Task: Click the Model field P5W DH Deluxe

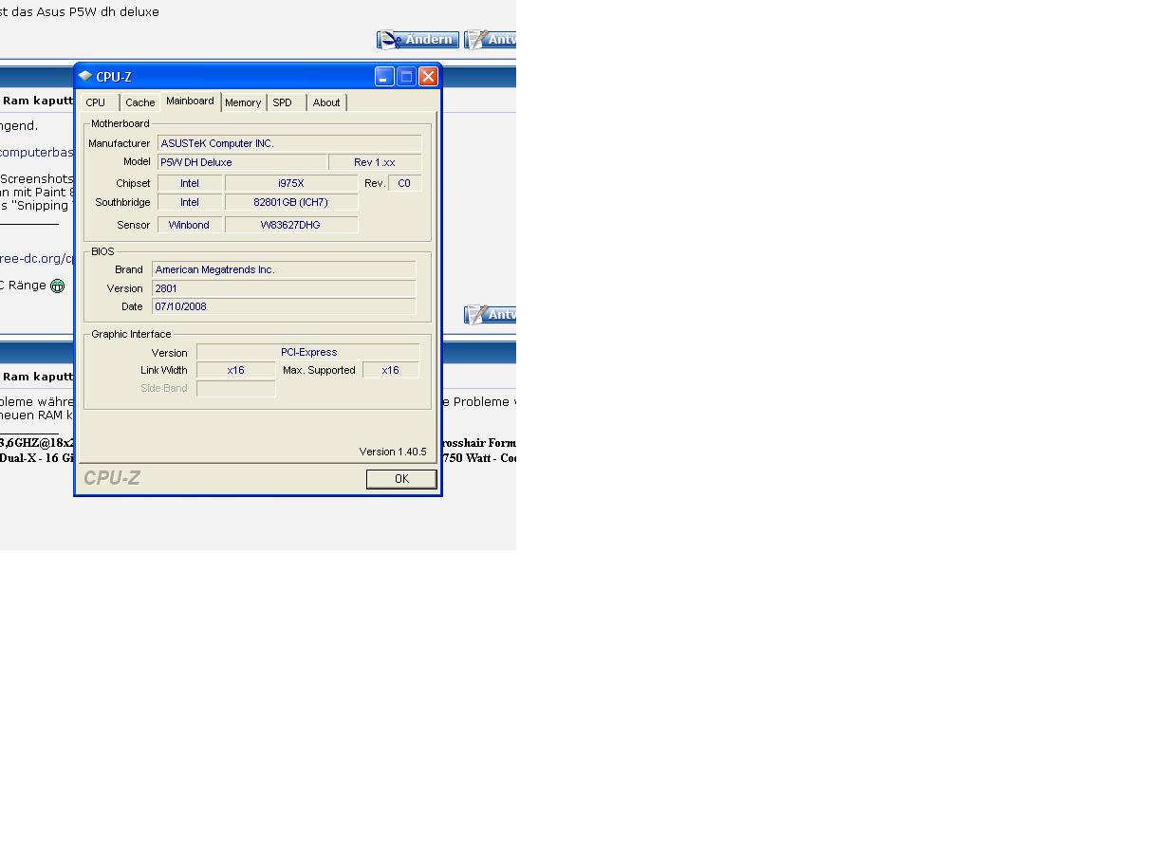Action: coord(242,162)
